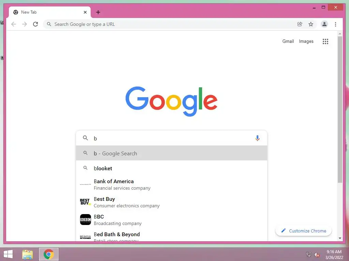Click the page vertical scrollbar thumb
The height and width of the screenshot is (261, 349).
(x=340, y=109)
